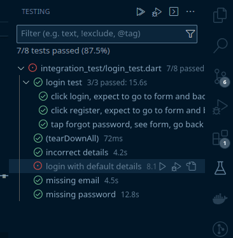Click passed icon beside 'click register' test
The image size is (233, 238).
click(43, 110)
